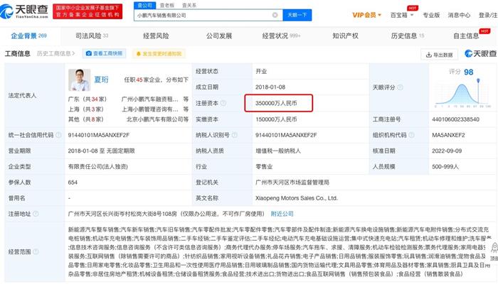
Task: Click the 附近公司 link
Action: tap(282, 214)
